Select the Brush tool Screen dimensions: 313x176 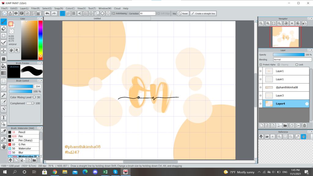(x=4, y=22)
